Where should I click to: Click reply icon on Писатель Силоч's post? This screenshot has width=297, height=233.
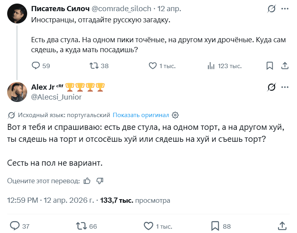point(36,66)
